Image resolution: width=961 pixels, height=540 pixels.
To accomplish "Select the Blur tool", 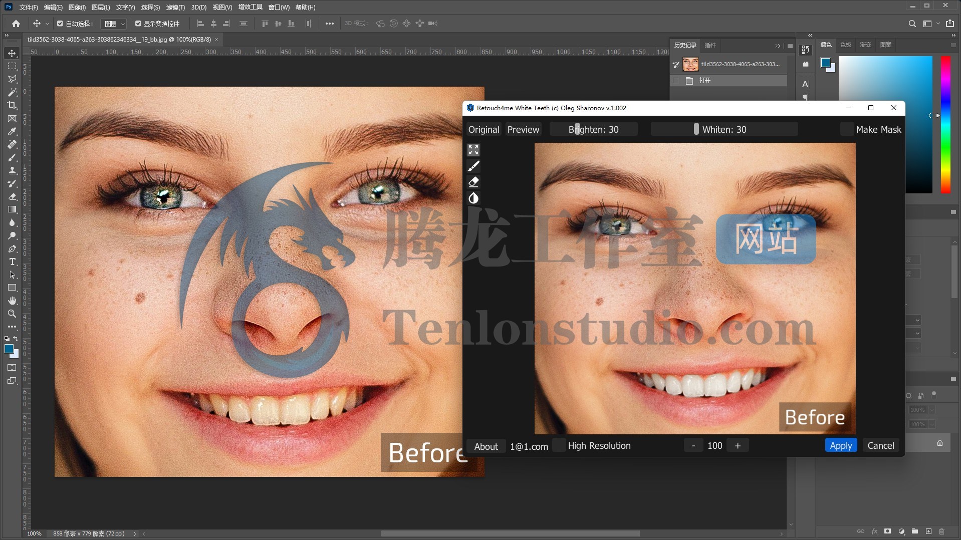I will [12, 222].
